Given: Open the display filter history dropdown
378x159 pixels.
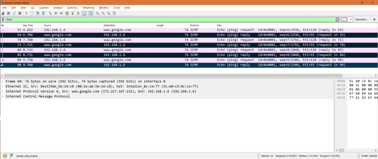Looking at the screenshot, I should (351, 19).
